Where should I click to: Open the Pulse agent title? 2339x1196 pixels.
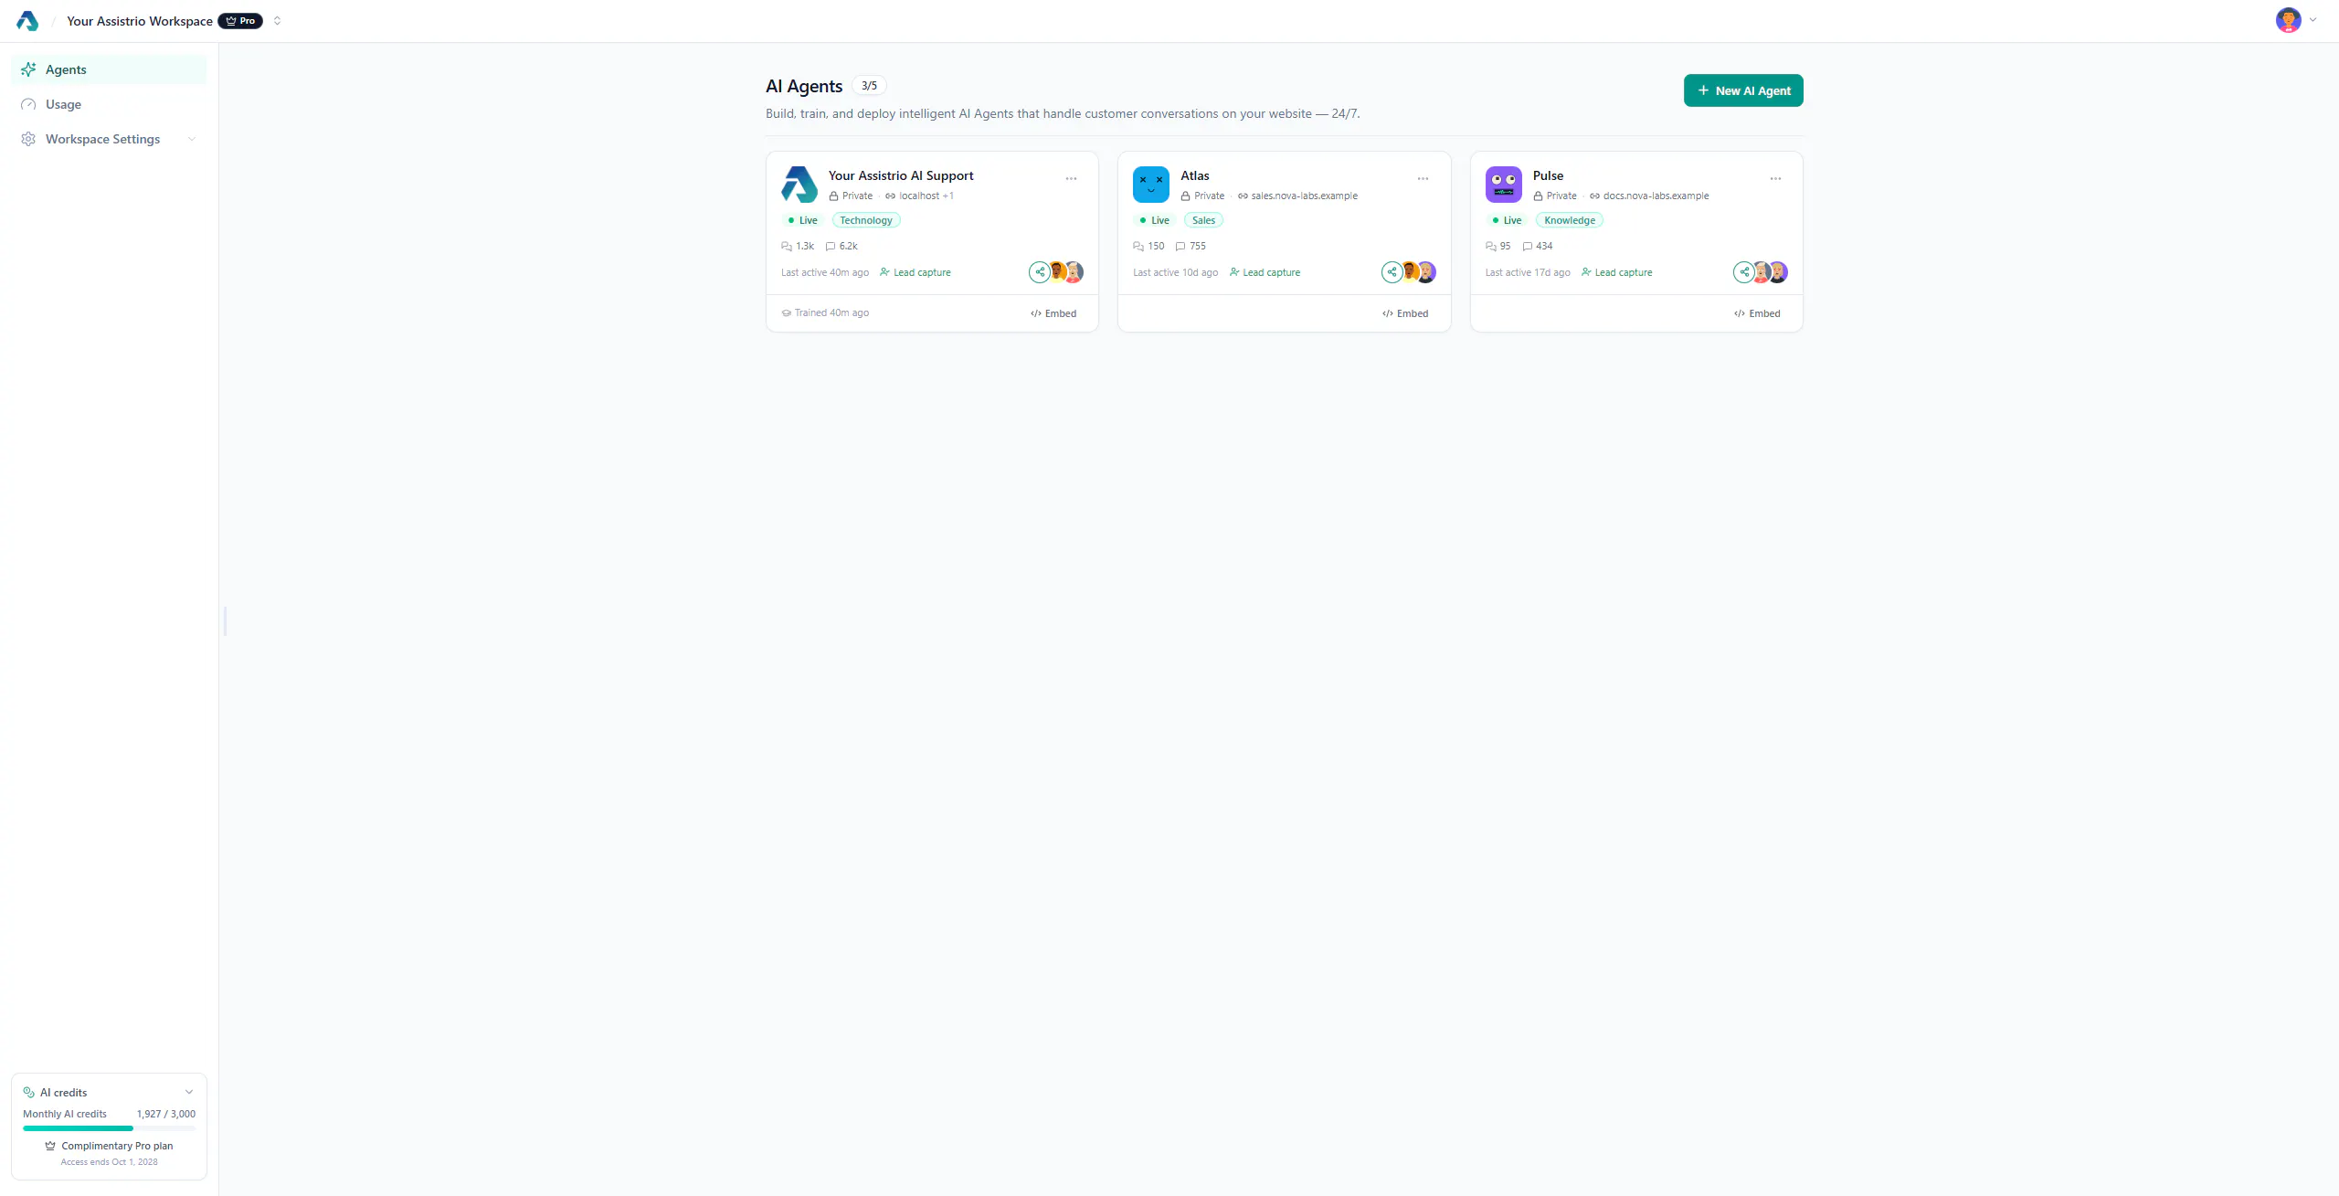click(x=1548, y=175)
